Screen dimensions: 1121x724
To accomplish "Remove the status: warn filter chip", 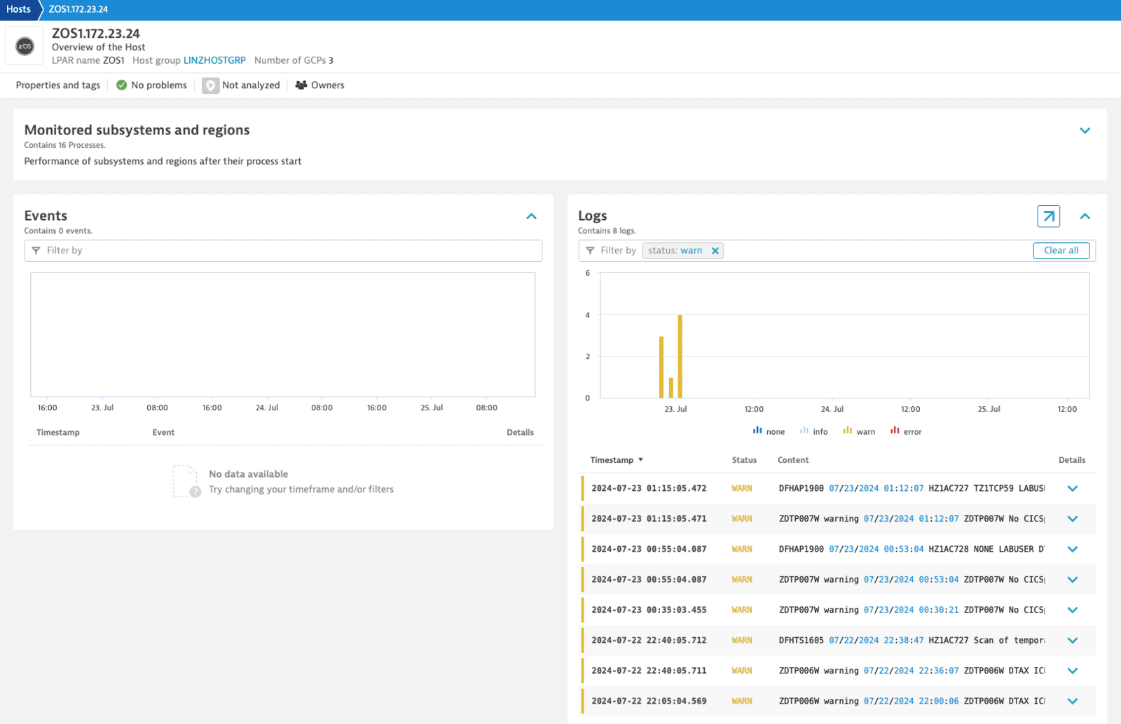I will click(715, 250).
